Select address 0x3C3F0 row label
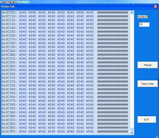159x138 pixels. (9, 131)
